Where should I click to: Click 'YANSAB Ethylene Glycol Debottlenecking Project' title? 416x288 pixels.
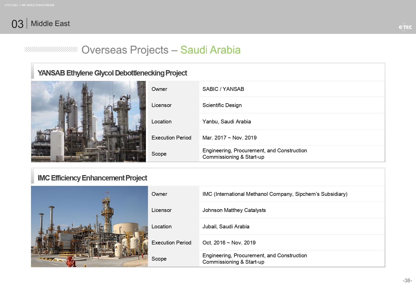point(112,73)
